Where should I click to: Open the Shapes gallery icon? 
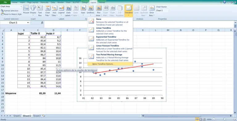pyautogui.click(x=33, y=10)
